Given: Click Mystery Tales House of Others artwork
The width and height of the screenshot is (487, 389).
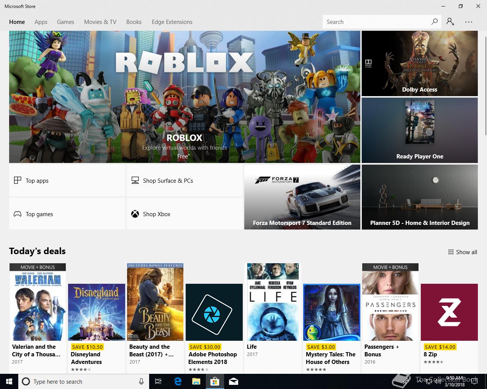Looking at the screenshot, I should point(332,312).
